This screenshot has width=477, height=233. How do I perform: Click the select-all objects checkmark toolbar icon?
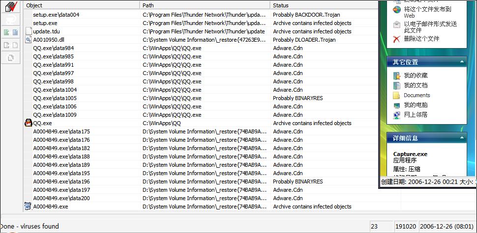pos(11,6)
